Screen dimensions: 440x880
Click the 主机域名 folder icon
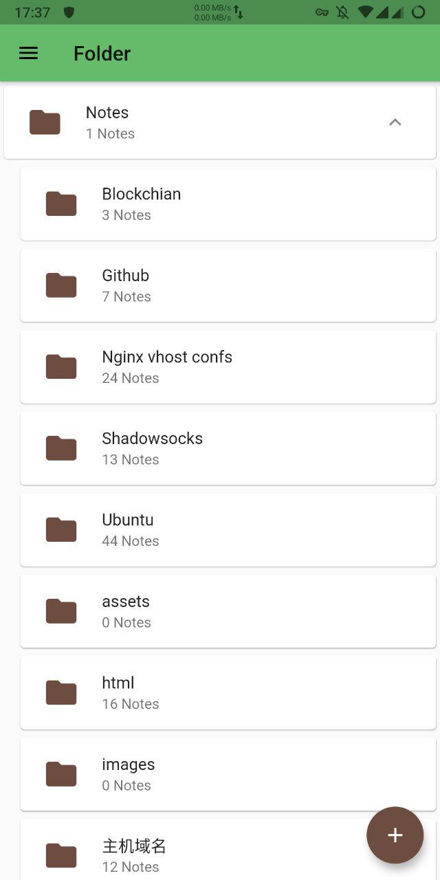60,855
